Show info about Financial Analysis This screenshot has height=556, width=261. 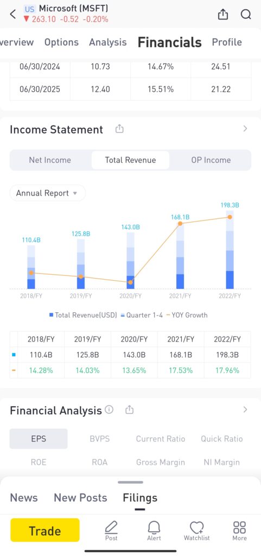110,410
